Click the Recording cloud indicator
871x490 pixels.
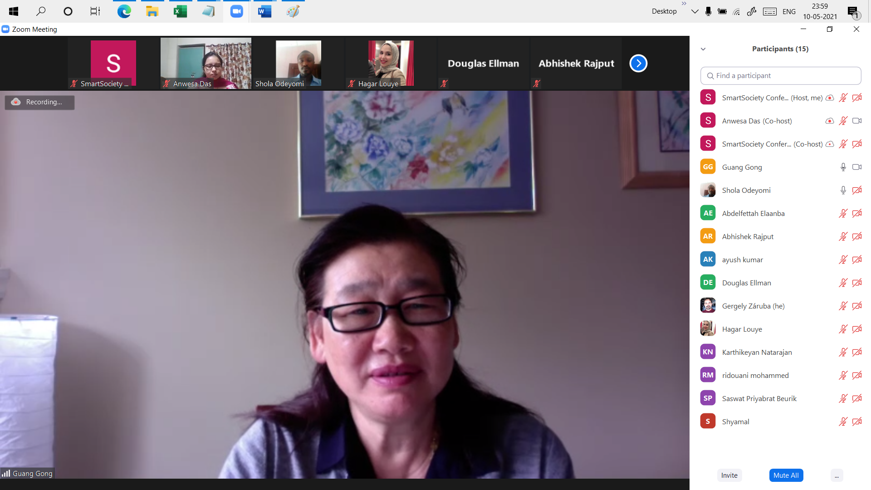[39, 102]
